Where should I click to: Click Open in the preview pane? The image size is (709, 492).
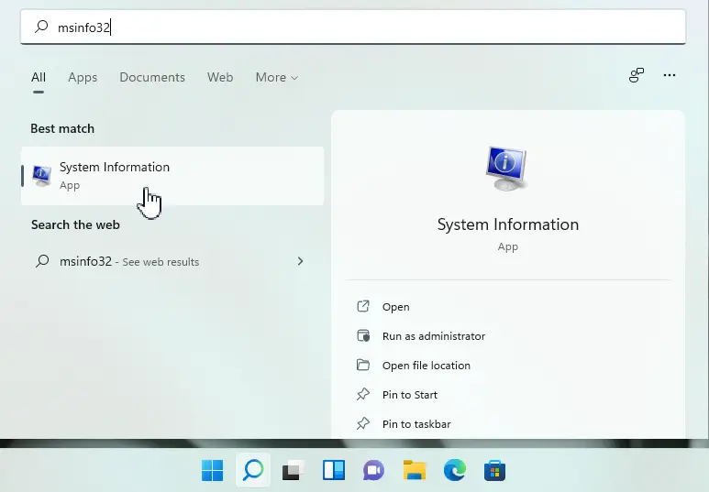395,307
